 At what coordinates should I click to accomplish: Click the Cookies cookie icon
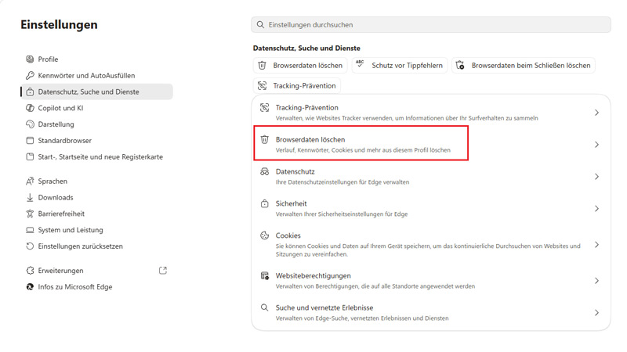tap(265, 235)
